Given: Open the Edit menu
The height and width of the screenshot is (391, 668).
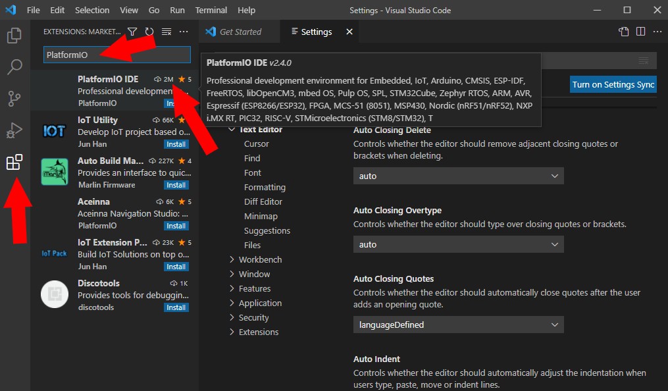Looking at the screenshot, I should pyautogui.click(x=57, y=10).
